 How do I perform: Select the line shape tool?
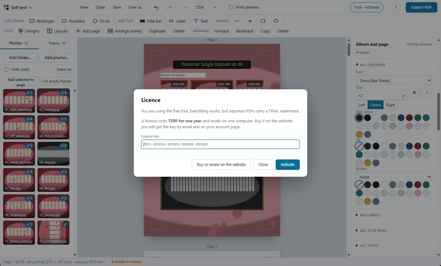tap(237, 21)
